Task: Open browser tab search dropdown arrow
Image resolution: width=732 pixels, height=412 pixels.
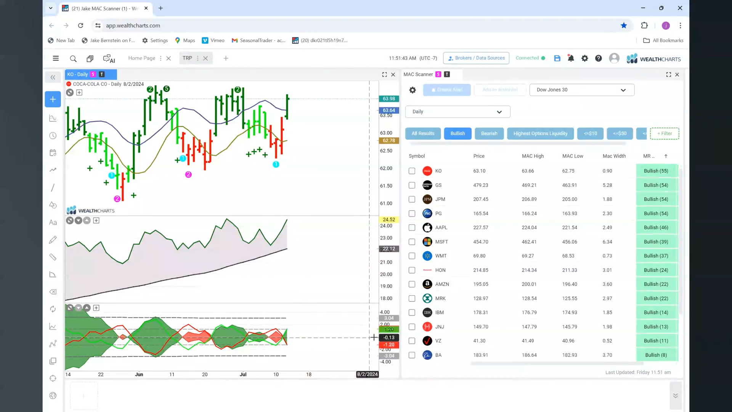Action: coord(50,8)
